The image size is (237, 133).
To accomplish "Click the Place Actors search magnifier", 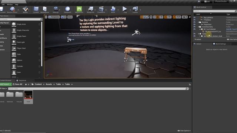I will [x=41, y=19].
